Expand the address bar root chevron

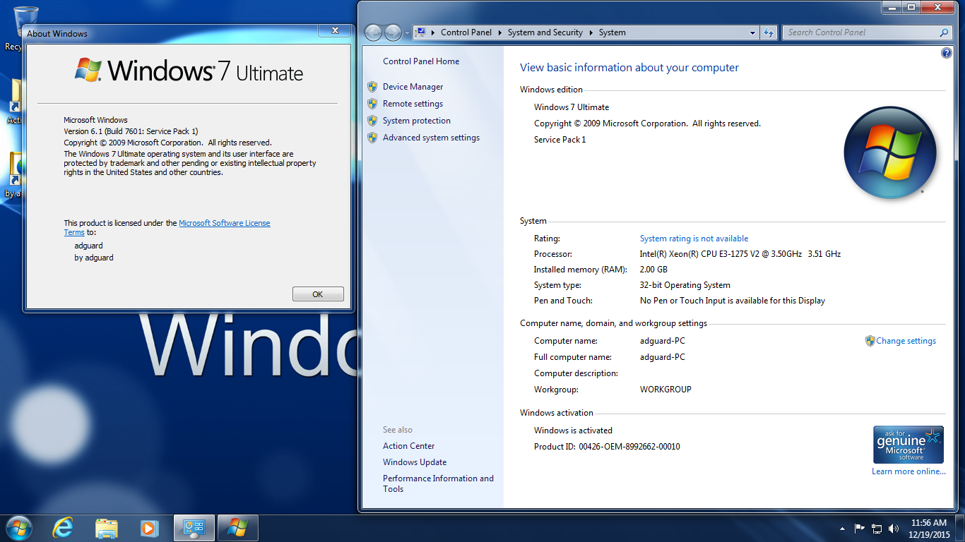(x=433, y=32)
